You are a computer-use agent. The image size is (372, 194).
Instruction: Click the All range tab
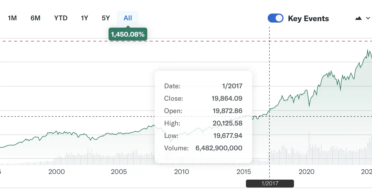click(128, 18)
